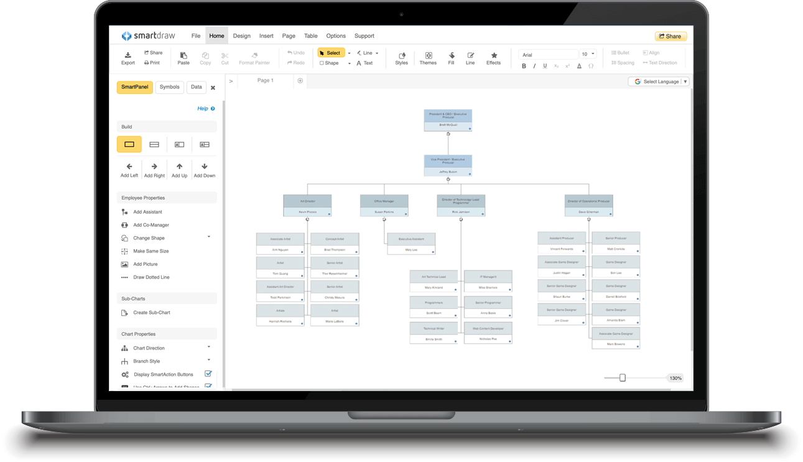Screen dimensions: 803x462
Task: Expand the Branch Style dropdown
Action: click(x=209, y=360)
